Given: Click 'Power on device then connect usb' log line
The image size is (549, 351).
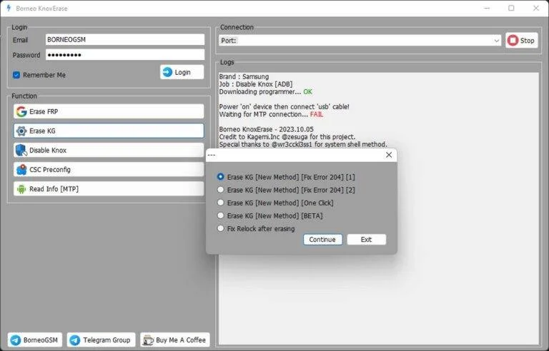Looking at the screenshot, I should [x=284, y=106].
